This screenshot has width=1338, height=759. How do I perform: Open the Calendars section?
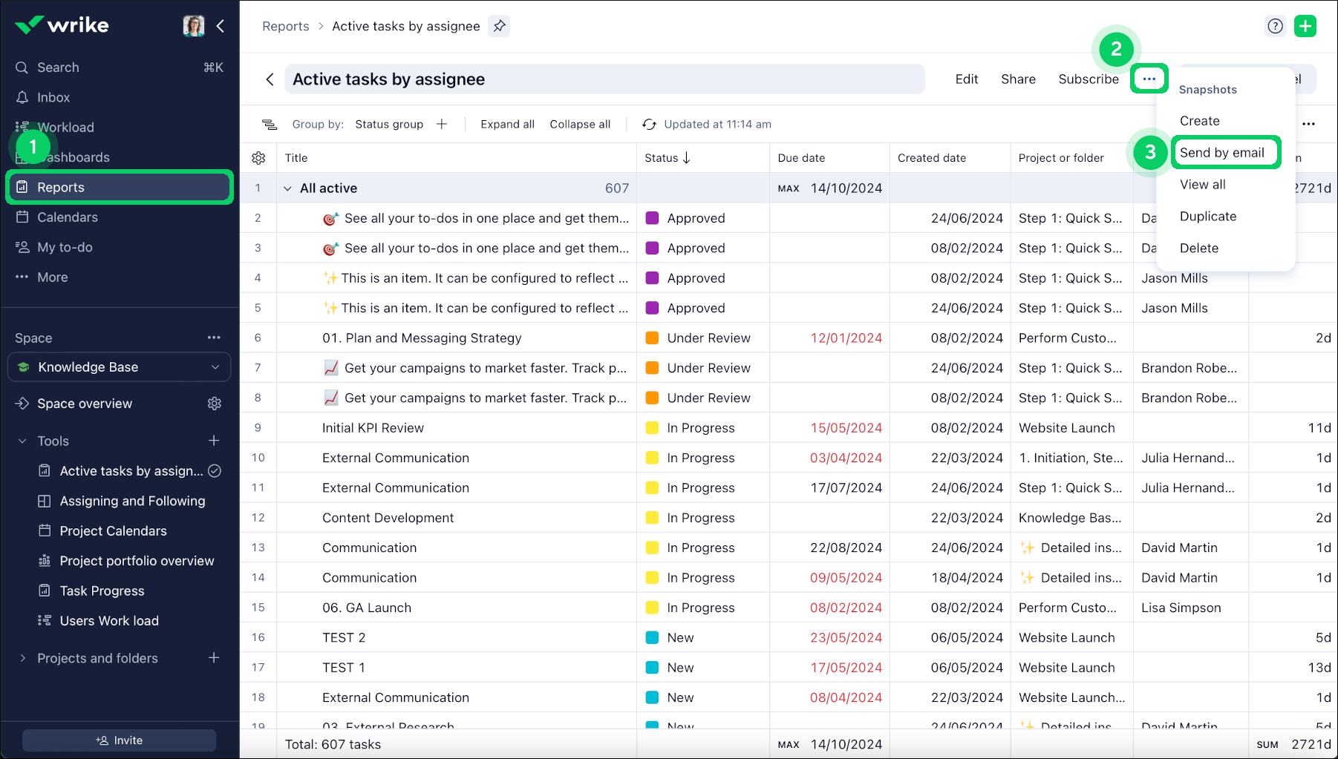click(x=67, y=217)
